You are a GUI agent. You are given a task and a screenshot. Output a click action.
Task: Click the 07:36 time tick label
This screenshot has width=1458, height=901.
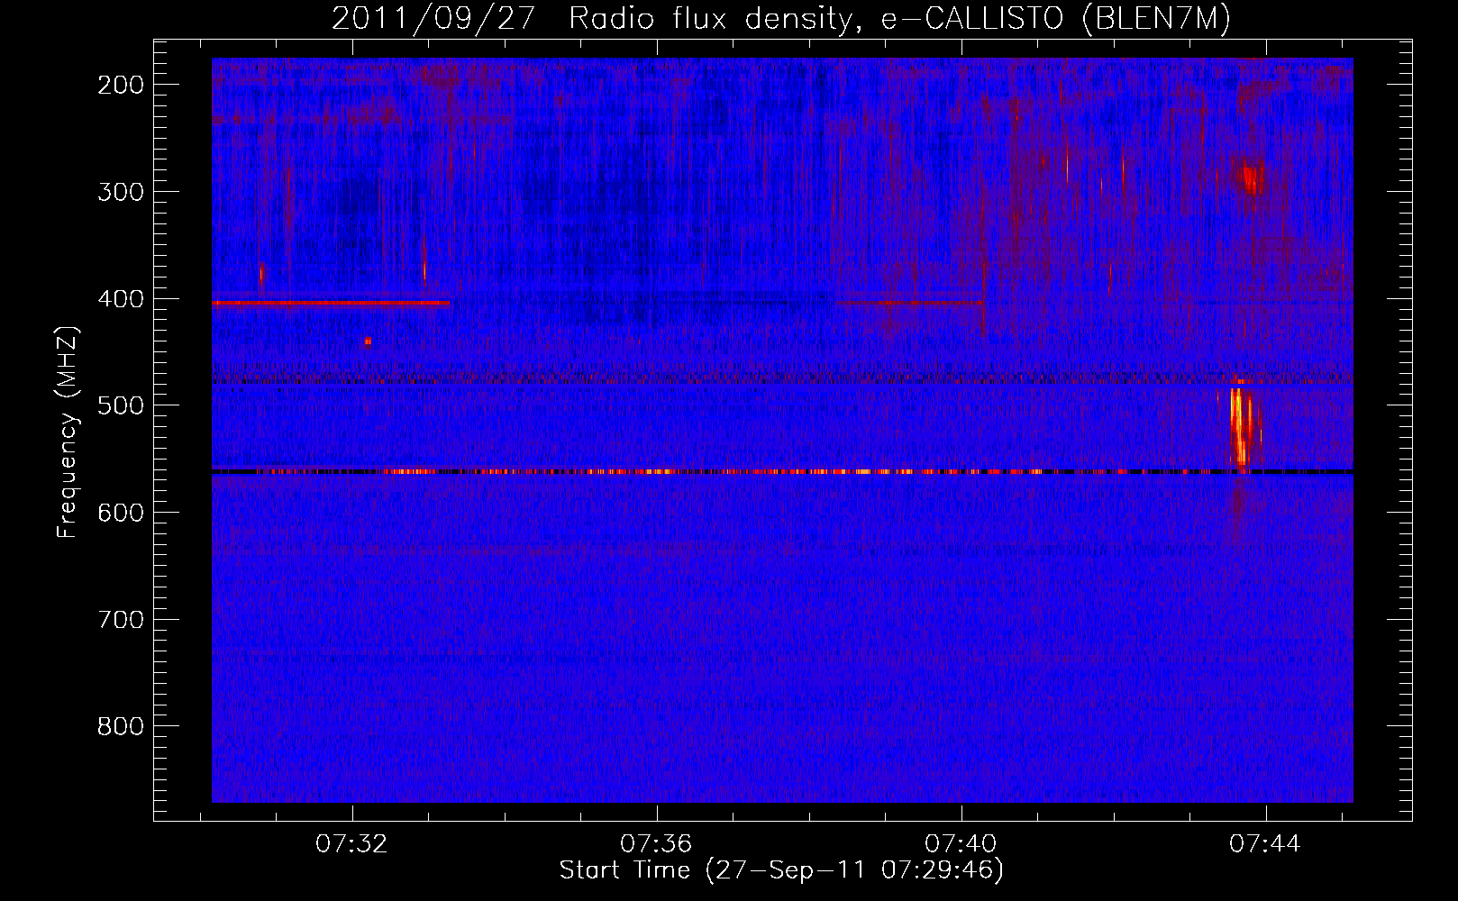[656, 843]
